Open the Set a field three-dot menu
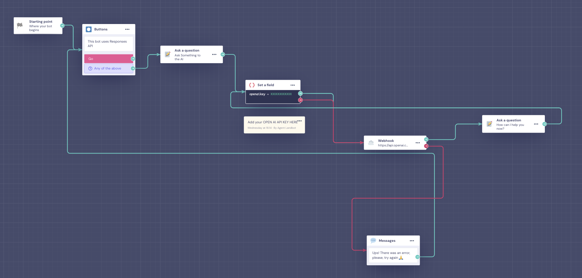Viewport: 582px width, 278px height. 293,85
